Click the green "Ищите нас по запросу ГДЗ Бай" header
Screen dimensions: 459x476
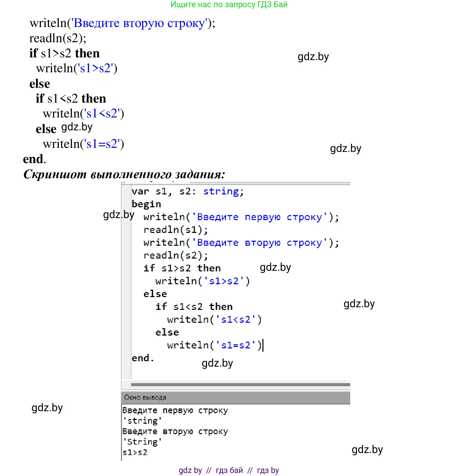[229, 5]
